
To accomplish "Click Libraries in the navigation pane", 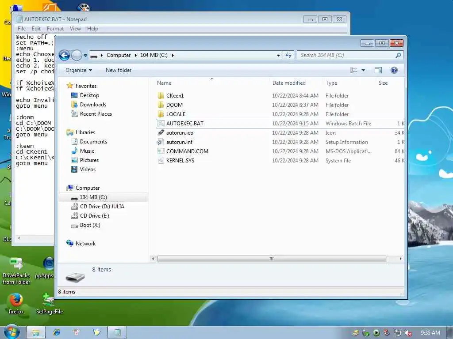I will pos(85,132).
